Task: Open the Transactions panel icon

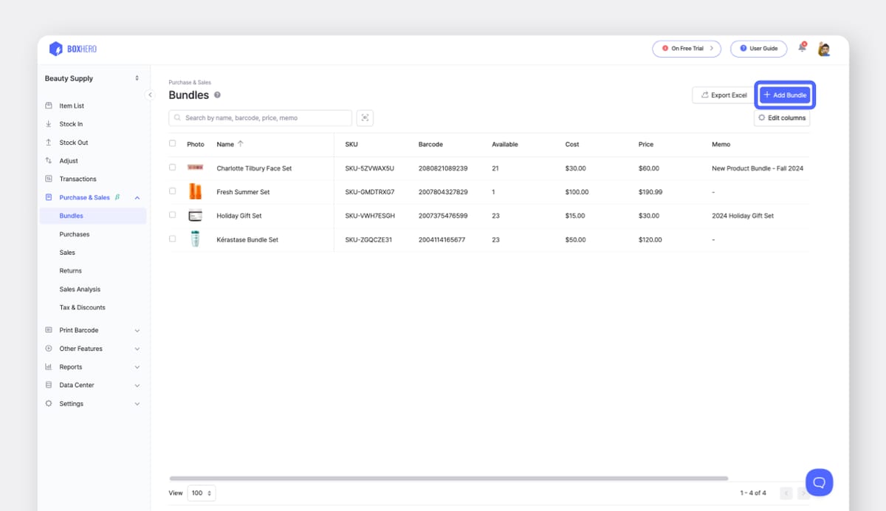Action: (x=50, y=179)
